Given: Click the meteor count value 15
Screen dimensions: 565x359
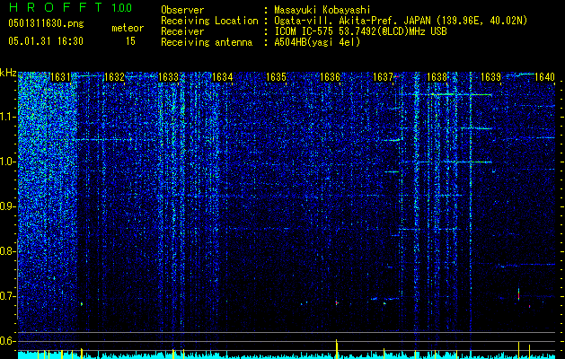Looking at the screenshot, I should [130, 41].
